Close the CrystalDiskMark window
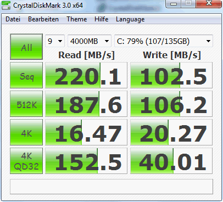The height and width of the screenshot is (202, 223). (209, 3)
